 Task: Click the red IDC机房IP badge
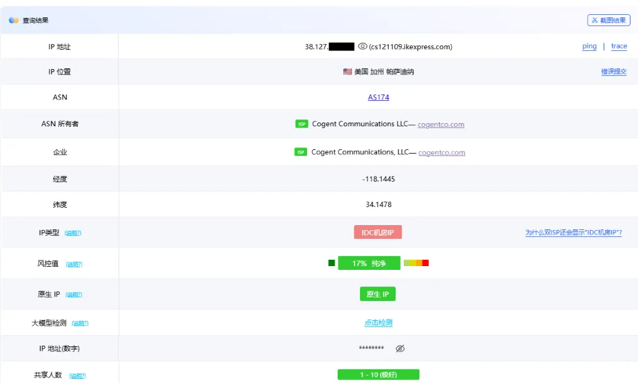coord(378,231)
